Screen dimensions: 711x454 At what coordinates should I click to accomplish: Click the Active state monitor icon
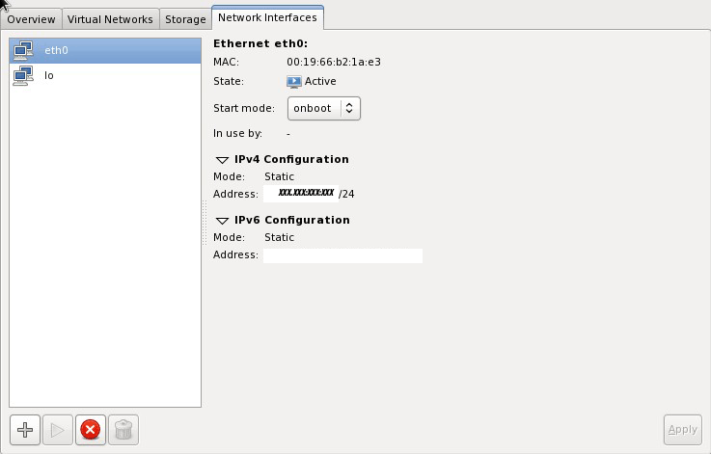click(x=294, y=82)
